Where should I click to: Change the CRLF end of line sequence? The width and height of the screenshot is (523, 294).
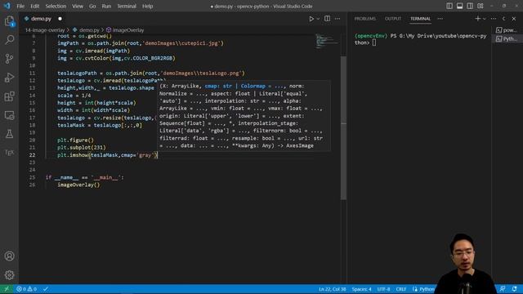pos(401,289)
